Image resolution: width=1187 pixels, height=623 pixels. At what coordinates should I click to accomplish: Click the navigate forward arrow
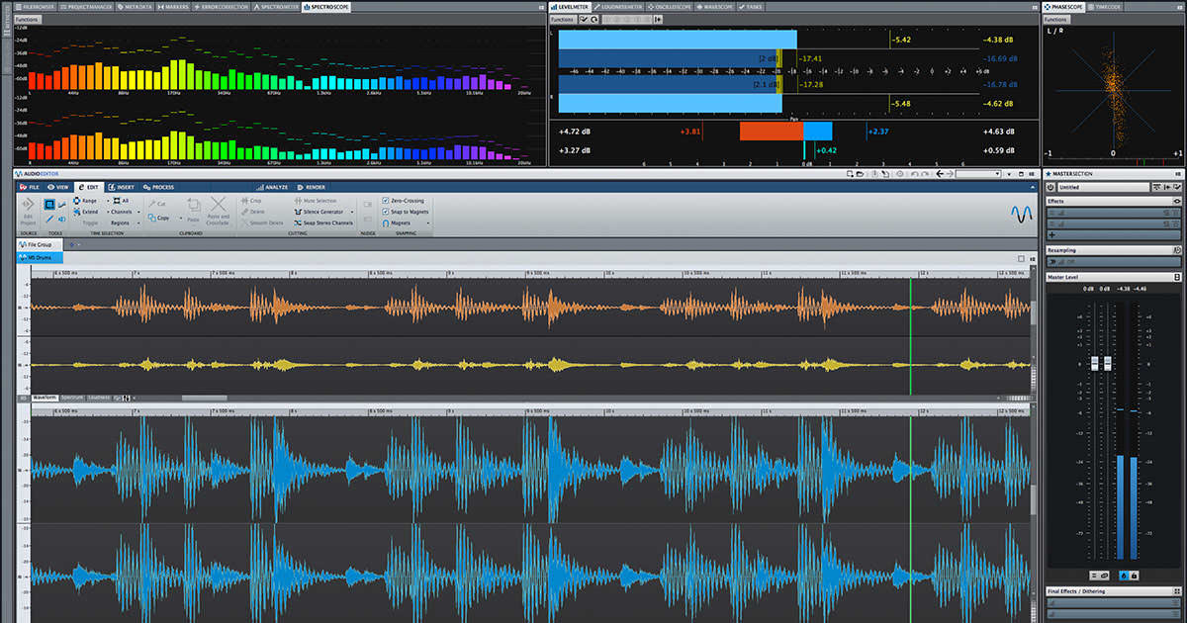point(950,174)
